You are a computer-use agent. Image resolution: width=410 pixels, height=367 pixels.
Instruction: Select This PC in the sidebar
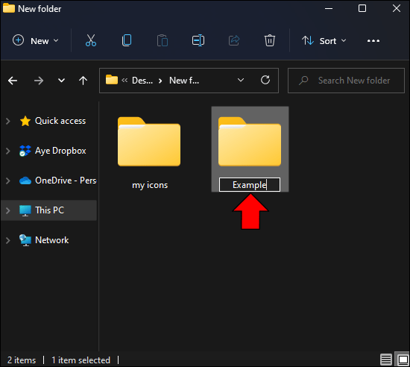(x=49, y=210)
